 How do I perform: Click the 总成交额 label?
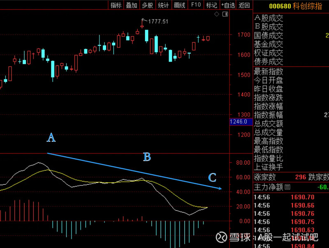pos(269,124)
